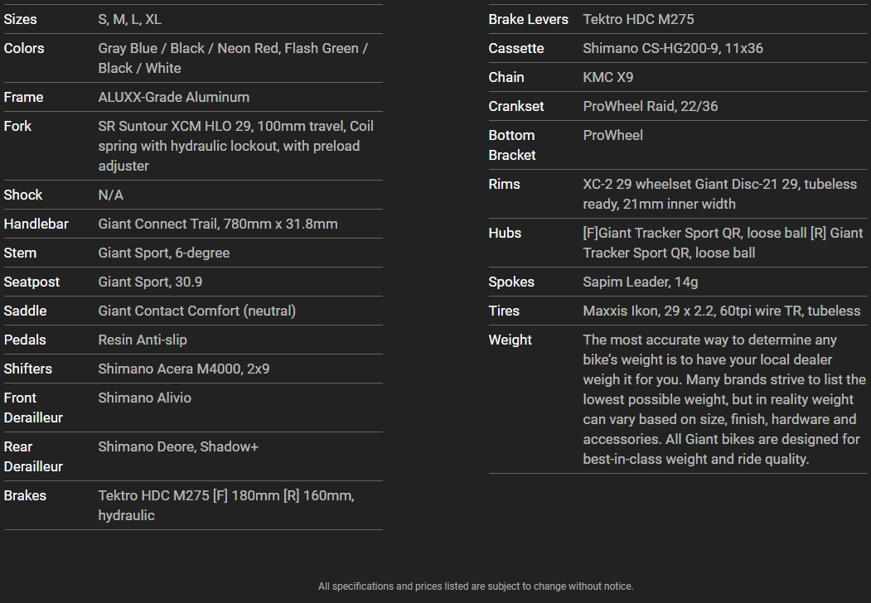Select the 'Sizes' spec label
The height and width of the screenshot is (603, 871).
pos(20,19)
